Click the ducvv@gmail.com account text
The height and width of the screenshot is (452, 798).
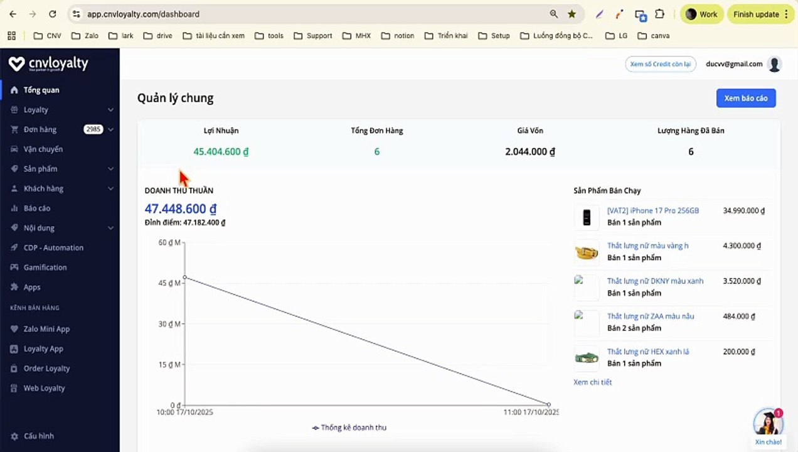tap(734, 64)
